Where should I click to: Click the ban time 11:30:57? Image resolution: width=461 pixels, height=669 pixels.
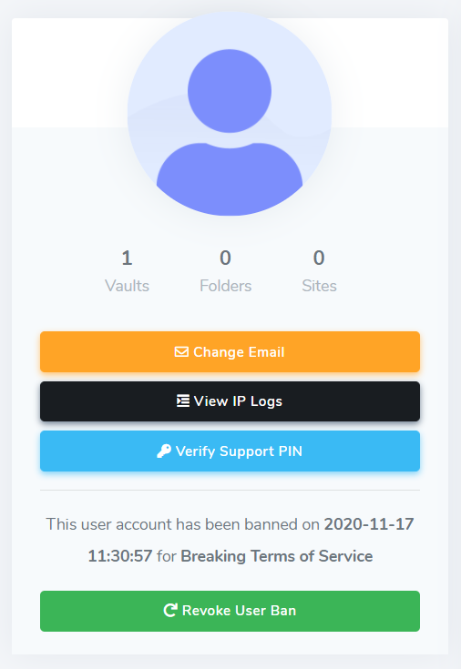click(x=120, y=556)
